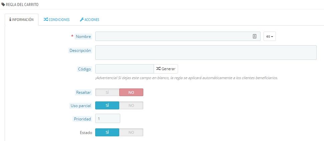Select NO under Resaltar
Image resolution: width=324 pixels, height=141 pixels.
coord(131,92)
